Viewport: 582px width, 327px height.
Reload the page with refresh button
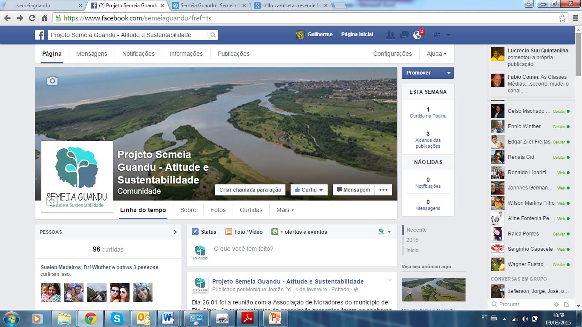[32, 18]
